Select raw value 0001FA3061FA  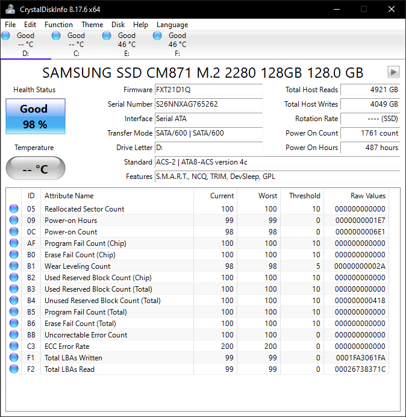[361, 358]
